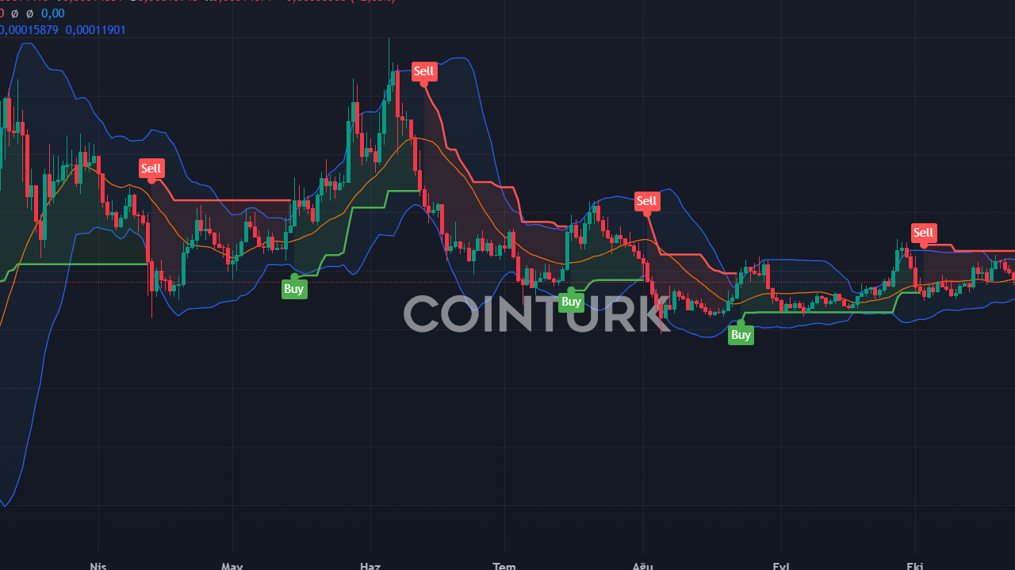The width and height of the screenshot is (1015, 570).
Task: Click the Buy signal between Ağu and Eyl
Action: coord(741,335)
